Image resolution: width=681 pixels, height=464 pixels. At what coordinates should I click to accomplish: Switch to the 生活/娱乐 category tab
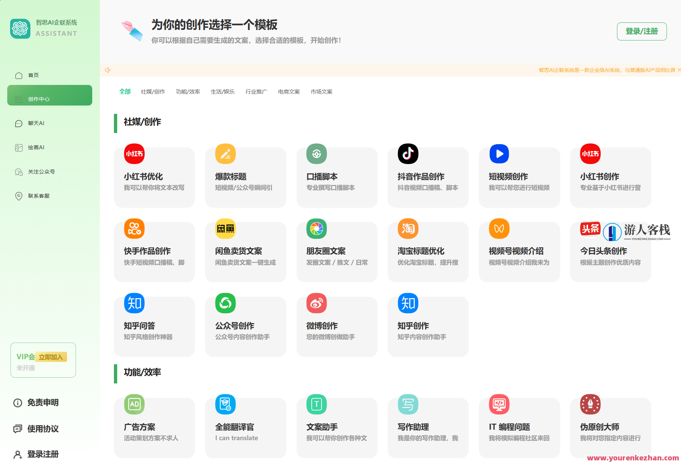click(x=223, y=91)
